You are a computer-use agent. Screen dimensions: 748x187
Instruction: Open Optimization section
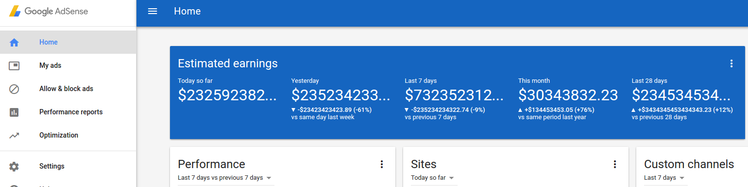tap(68, 135)
